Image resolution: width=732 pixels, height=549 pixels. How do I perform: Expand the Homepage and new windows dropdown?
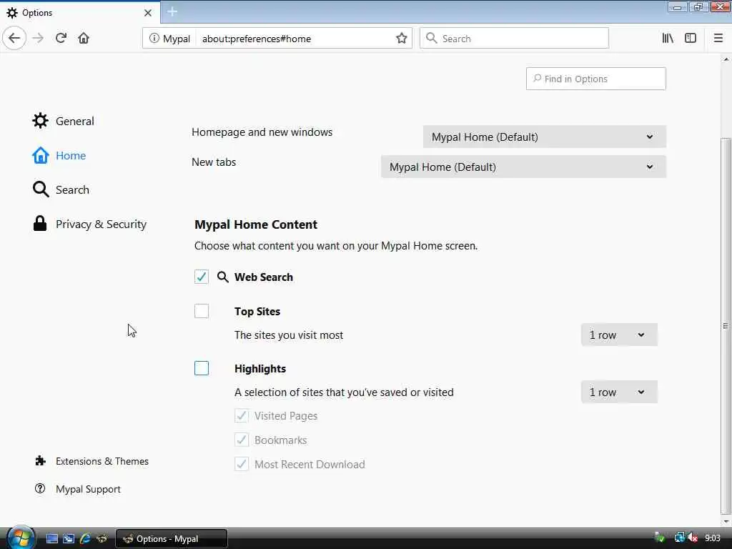(x=544, y=137)
